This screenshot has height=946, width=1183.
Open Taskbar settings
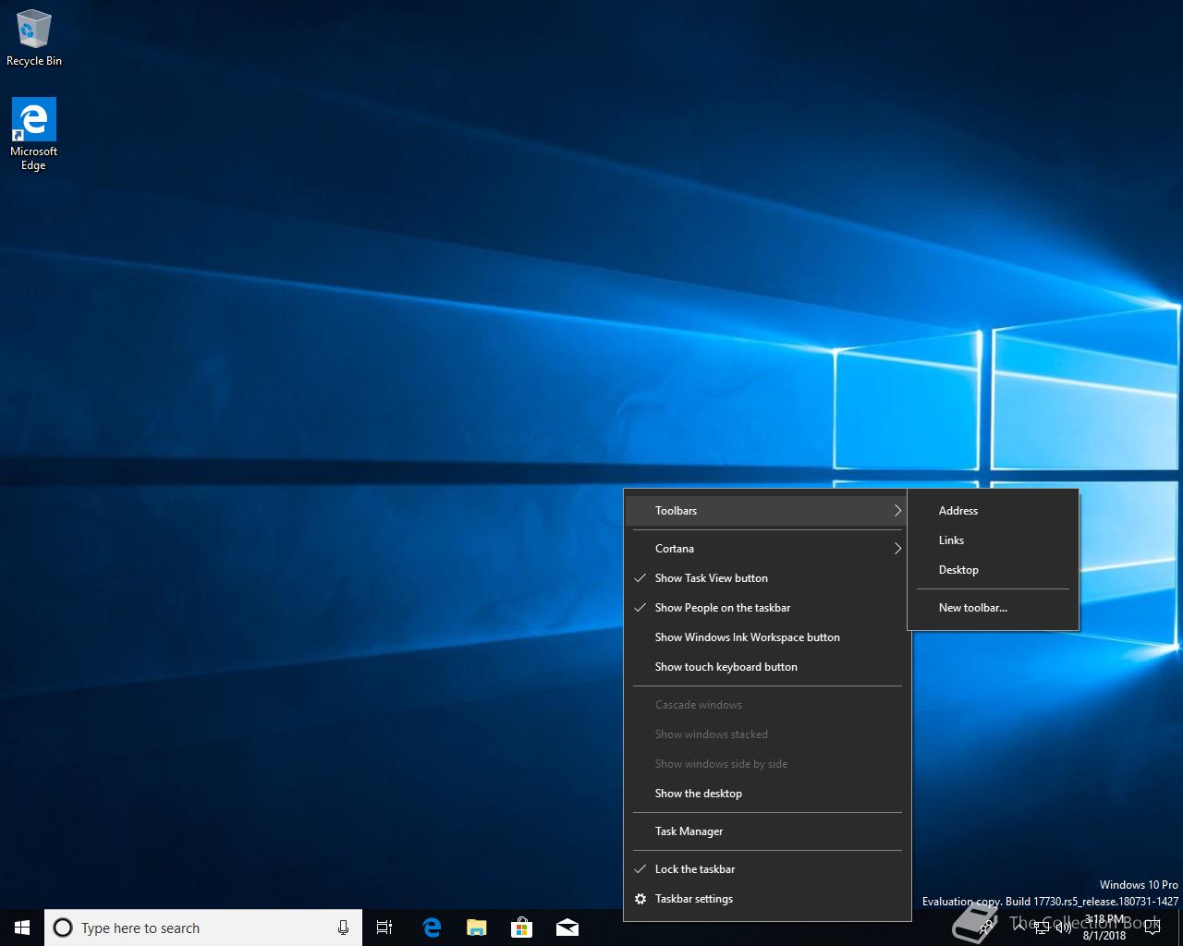pyautogui.click(x=693, y=899)
